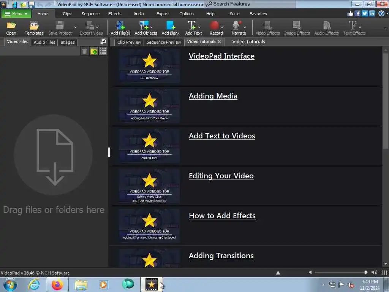Click the title bar save floppy icon
Image resolution: width=389 pixels, height=292 pixels.
[x=31, y=5]
